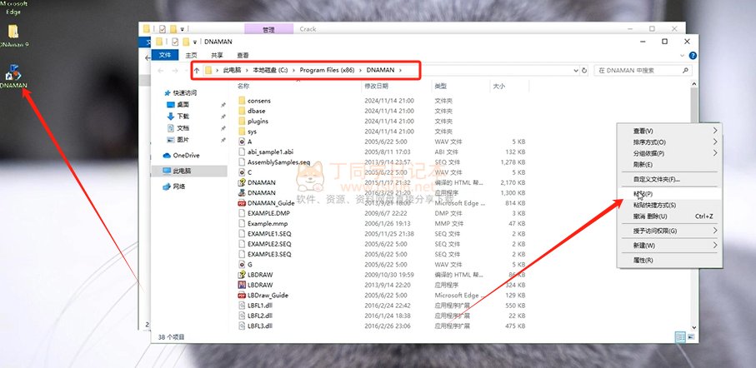Expand the 分组依据(P) submenu

coord(715,153)
